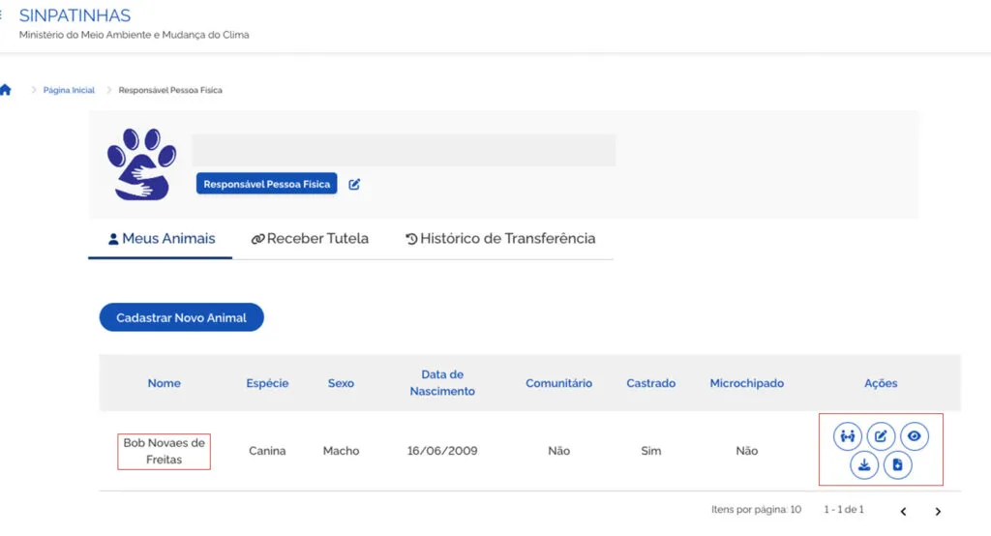Edit profile pencil next to Responsável badge
991x536 pixels.
354,184
